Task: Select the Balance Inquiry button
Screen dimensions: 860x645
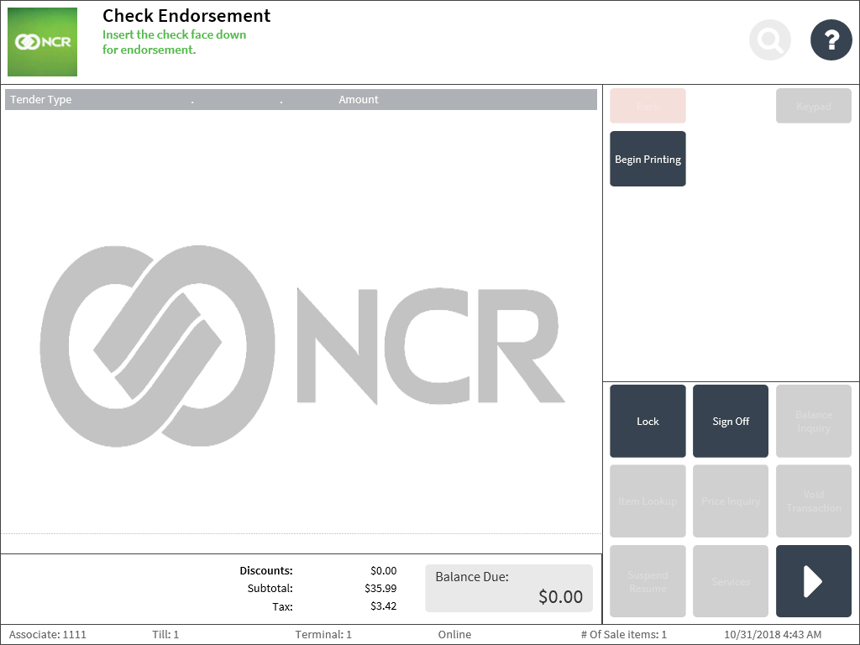Action: click(x=813, y=422)
